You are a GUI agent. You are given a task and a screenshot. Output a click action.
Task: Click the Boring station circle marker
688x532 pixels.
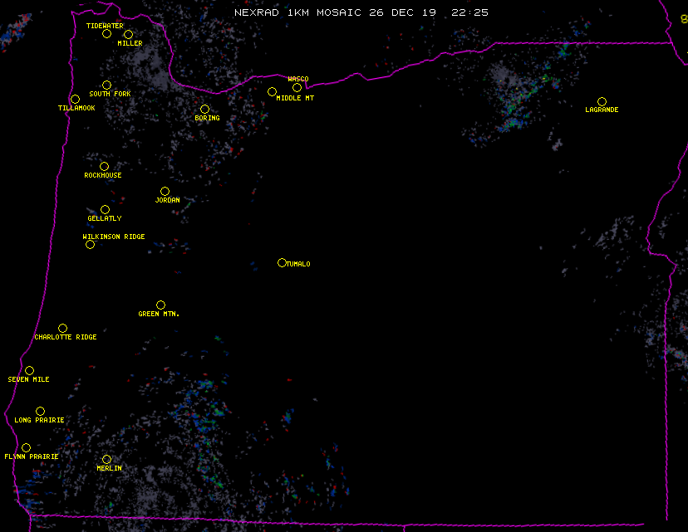coord(204,110)
